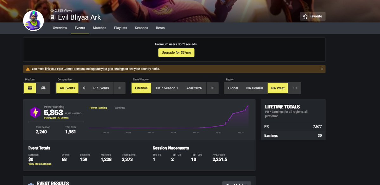Switch chart to Earnings
Image resolution: width=380 pixels, height=185 pixels.
120,108
